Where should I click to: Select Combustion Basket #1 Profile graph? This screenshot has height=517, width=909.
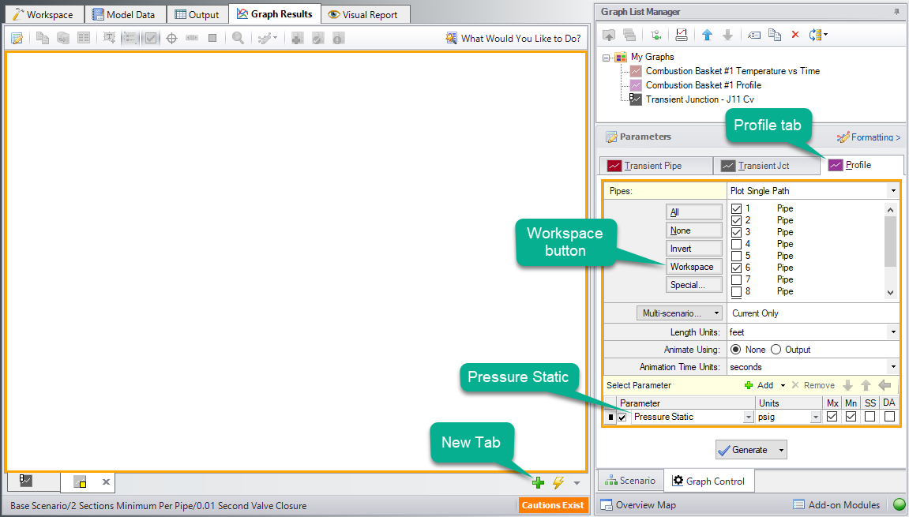[703, 85]
